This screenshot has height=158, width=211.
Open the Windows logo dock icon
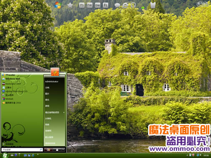point(58,5)
